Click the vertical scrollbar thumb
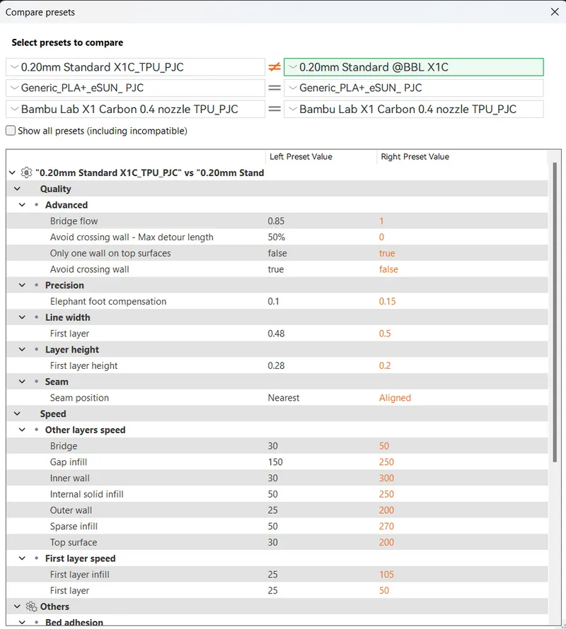 [555, 312]
